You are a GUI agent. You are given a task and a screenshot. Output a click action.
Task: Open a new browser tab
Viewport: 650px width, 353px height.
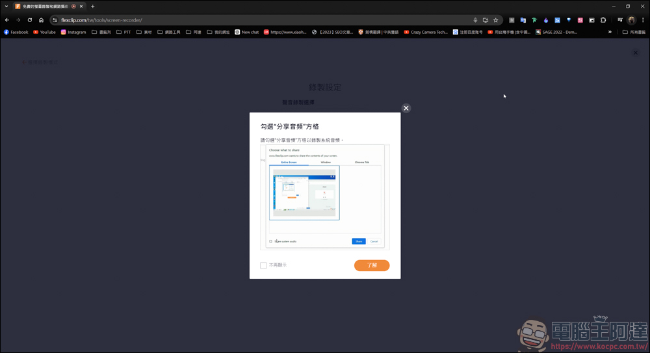coord(93,7)
